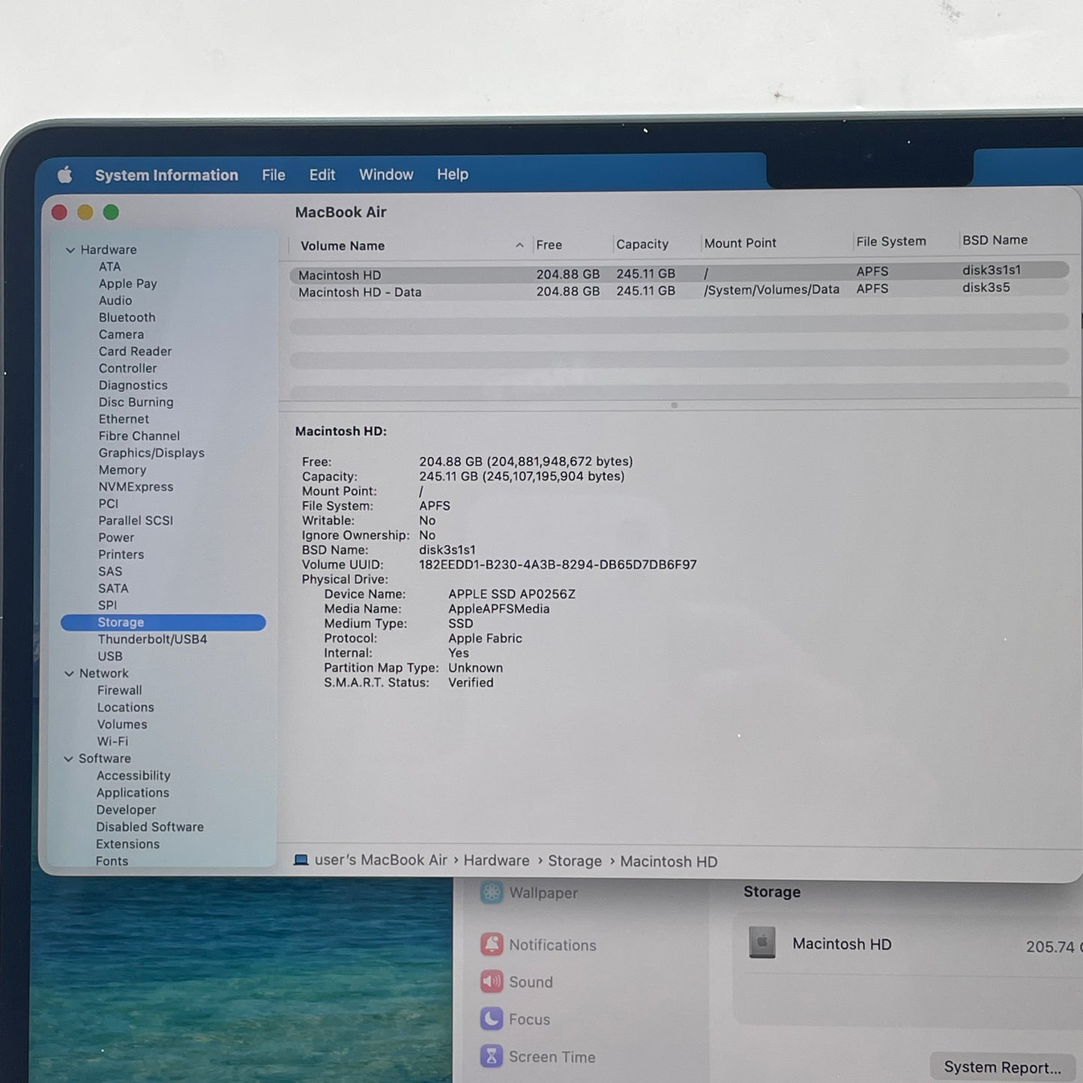Select the Sound speaker icon in Settings sidebar

(492, 982)
